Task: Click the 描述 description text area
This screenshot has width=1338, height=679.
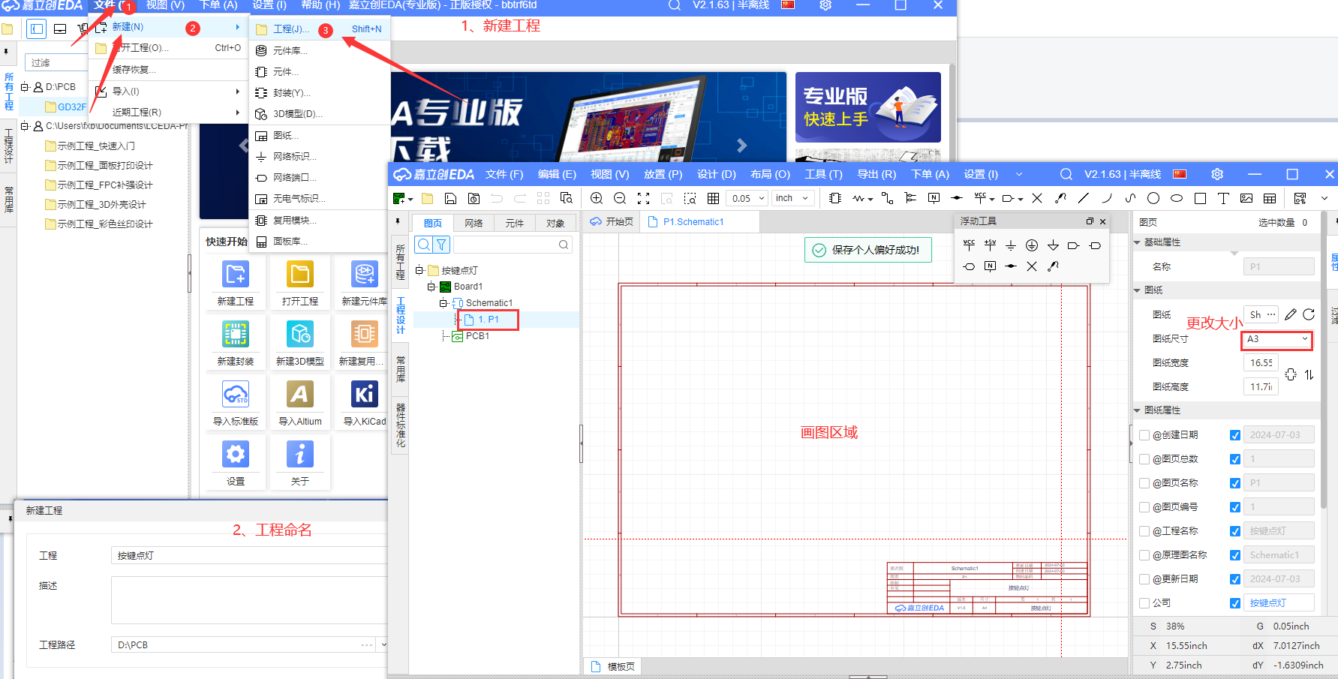Action: click(x=249, y=600)
